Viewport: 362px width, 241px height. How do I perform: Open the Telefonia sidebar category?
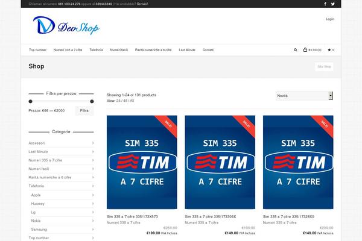click(x=36, y=186)
